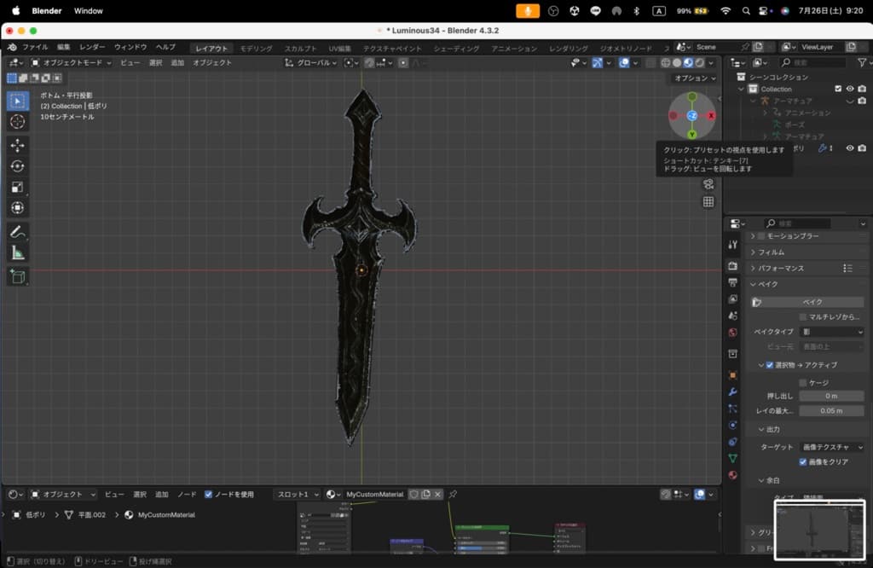Select the Annotate pencil tool
The image size is (873, 568).
18,232
